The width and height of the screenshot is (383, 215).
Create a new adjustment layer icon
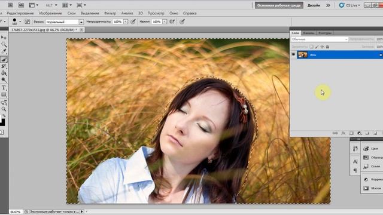[x=359, y=133]
